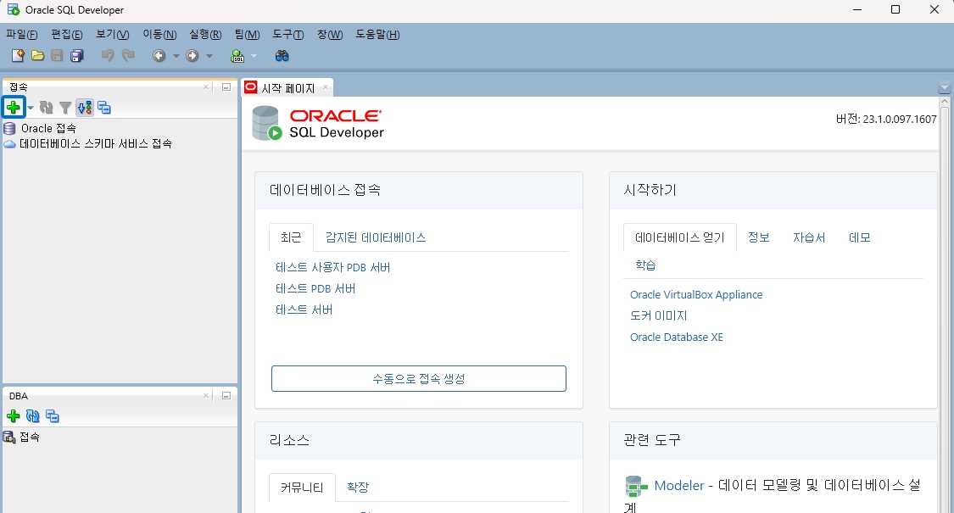Go forward with the Forward navigation icon
This screenshot has width=954, height=513.
coord(192,56)
